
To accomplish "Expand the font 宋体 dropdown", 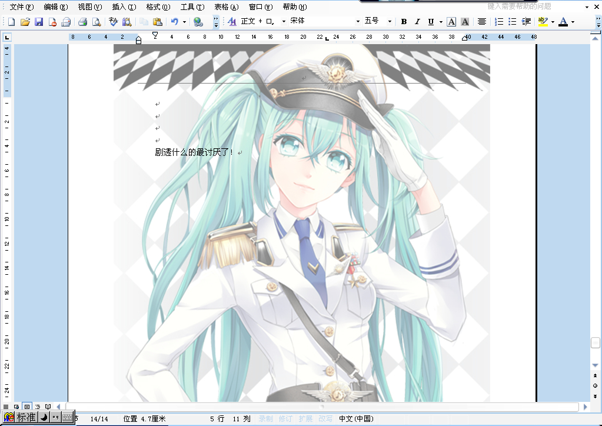I will [x=358, y=22].
